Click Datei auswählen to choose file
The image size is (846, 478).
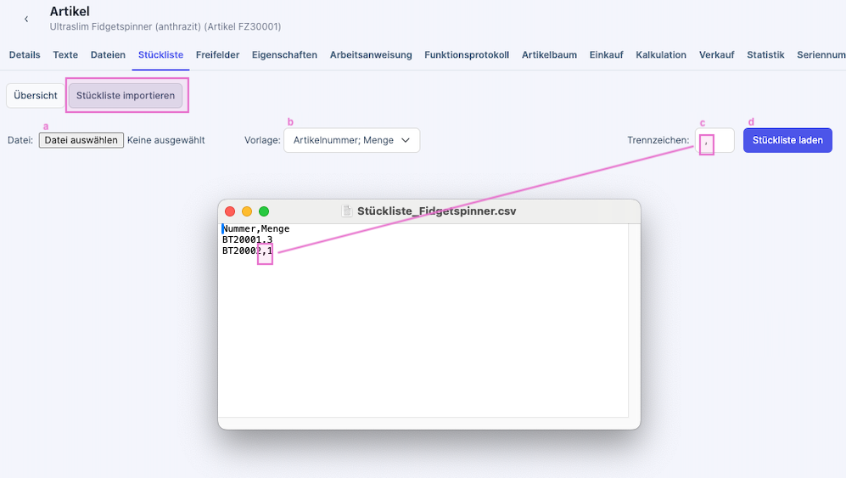coord(81,140)
